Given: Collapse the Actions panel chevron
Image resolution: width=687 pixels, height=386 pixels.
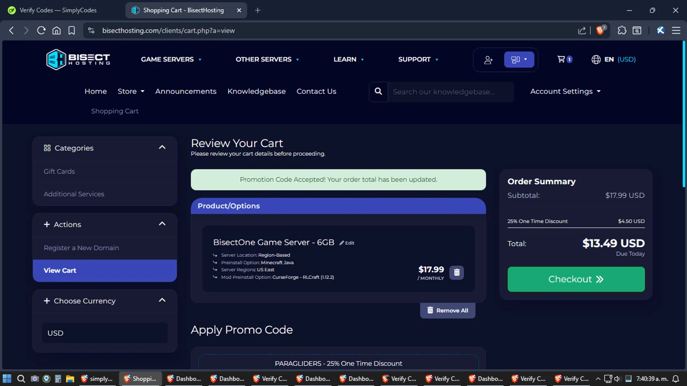Looking at the screenshot, I should point(162,224).
